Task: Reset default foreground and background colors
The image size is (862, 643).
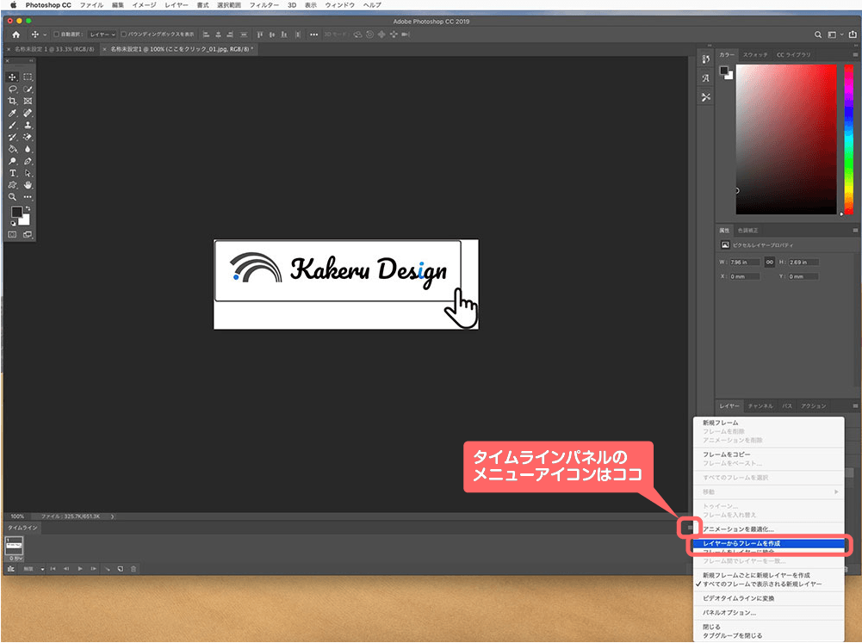Action: point(13,223)
